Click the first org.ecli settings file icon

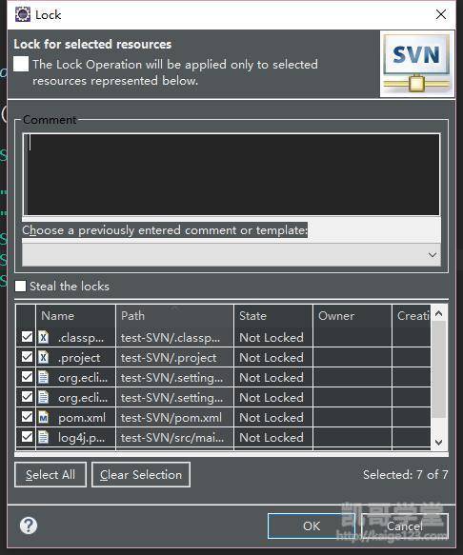(43, 377)
